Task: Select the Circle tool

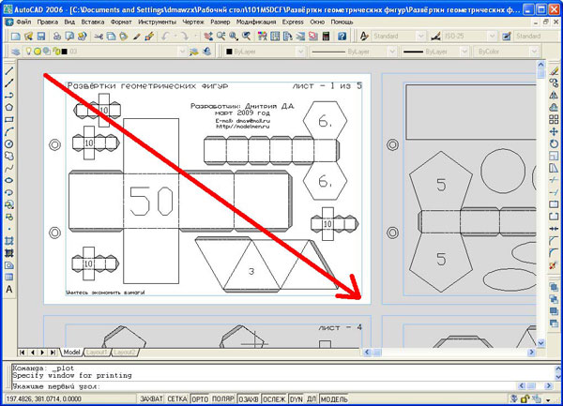Action: (x=9, y=143)
